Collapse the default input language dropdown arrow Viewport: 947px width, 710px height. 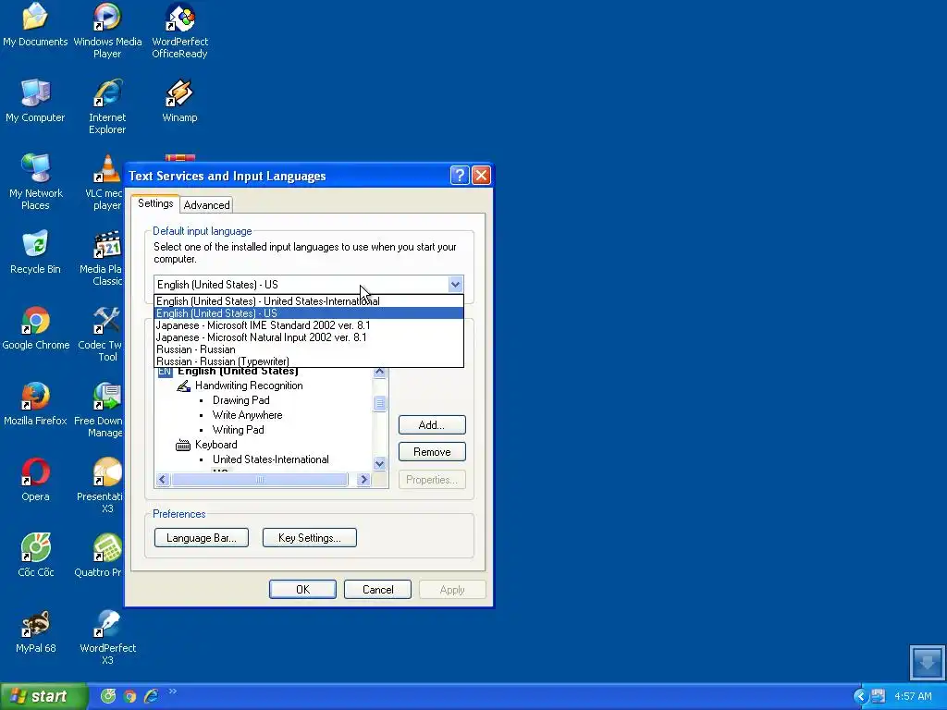[455, 285]
